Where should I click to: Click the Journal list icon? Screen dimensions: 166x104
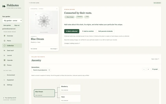coord(4,55)
